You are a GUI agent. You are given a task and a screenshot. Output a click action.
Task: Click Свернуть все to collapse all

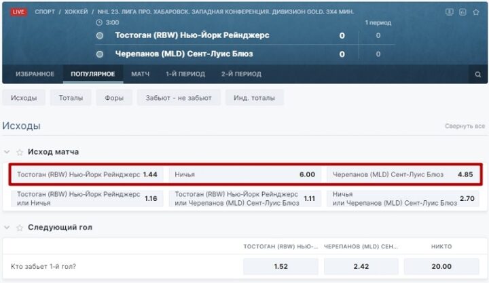tap(465, 126)
